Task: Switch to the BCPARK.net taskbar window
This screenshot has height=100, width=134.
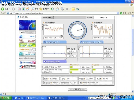Action: click(36, 98)
